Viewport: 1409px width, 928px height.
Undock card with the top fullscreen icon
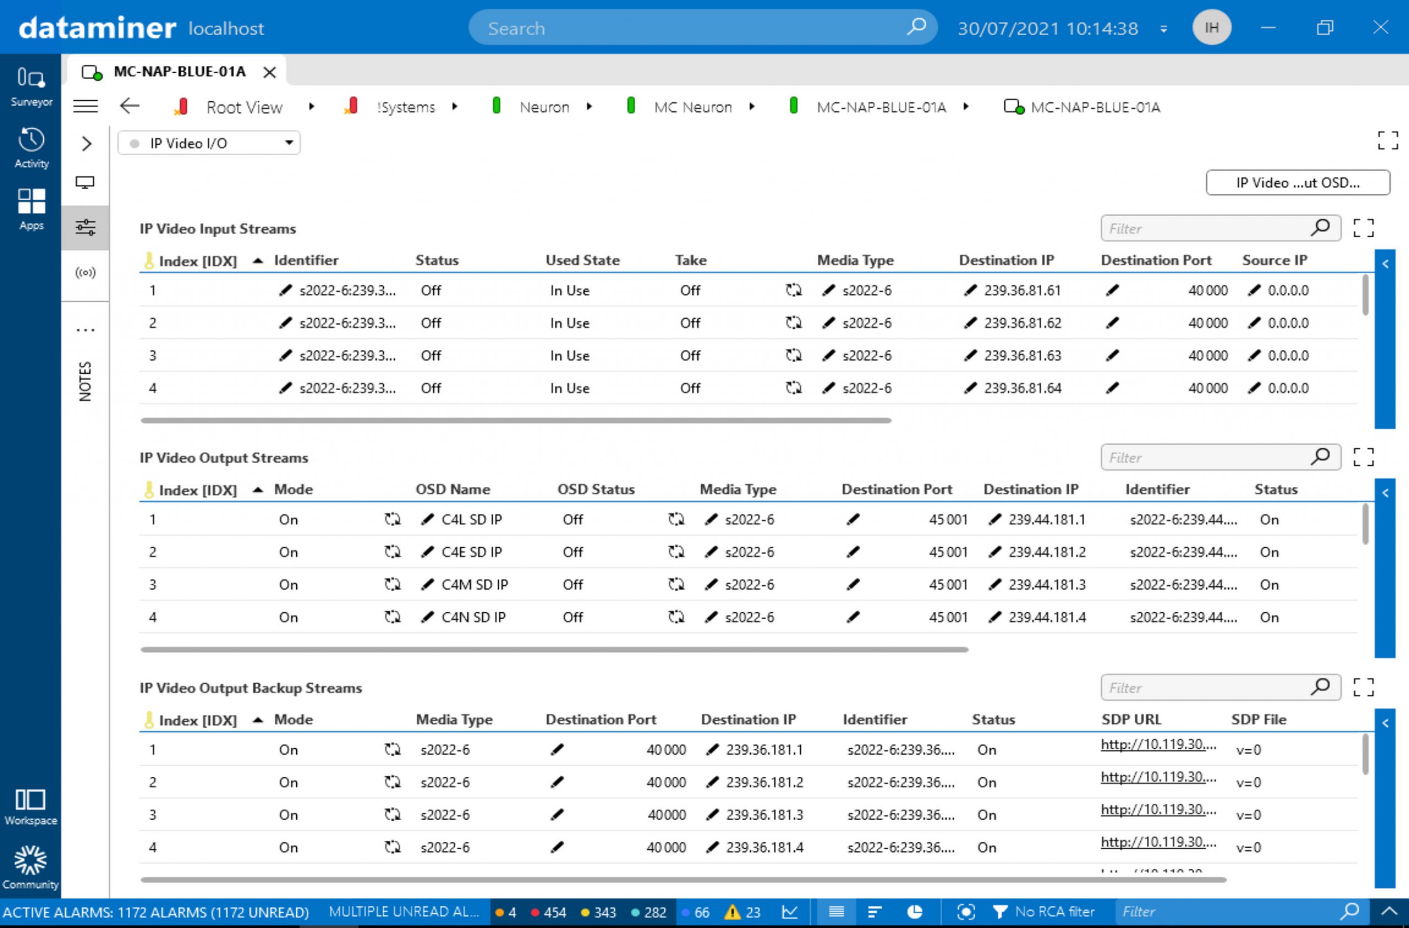click(x=1388, y=141)
